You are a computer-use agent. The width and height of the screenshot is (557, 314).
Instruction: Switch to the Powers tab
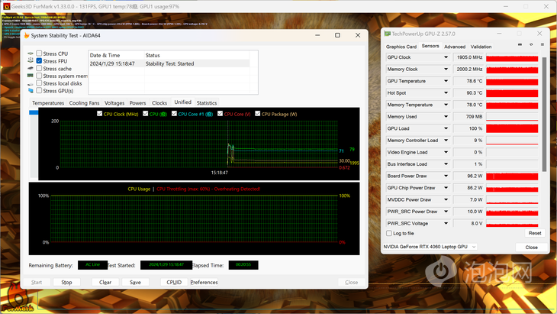coord(137,103)
